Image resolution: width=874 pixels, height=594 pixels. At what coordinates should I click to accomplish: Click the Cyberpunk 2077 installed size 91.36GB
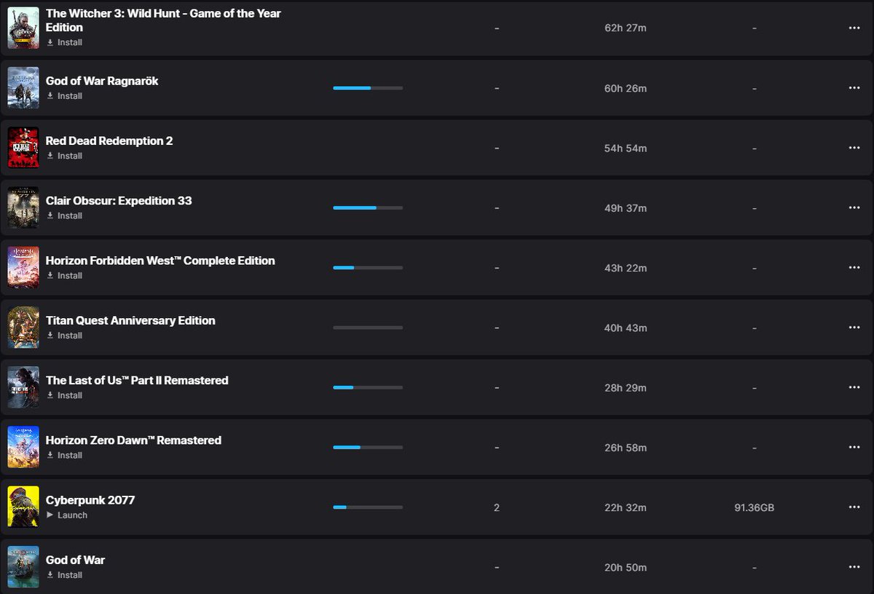754,507
